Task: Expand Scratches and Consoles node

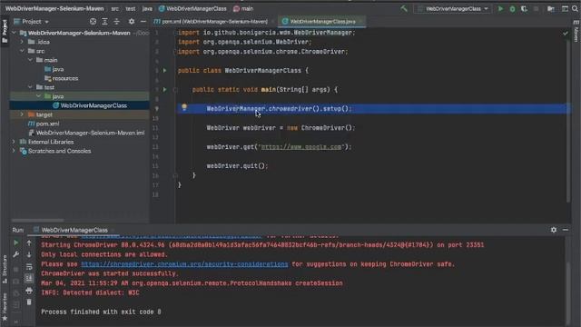Action: click(x=14, y=151)
